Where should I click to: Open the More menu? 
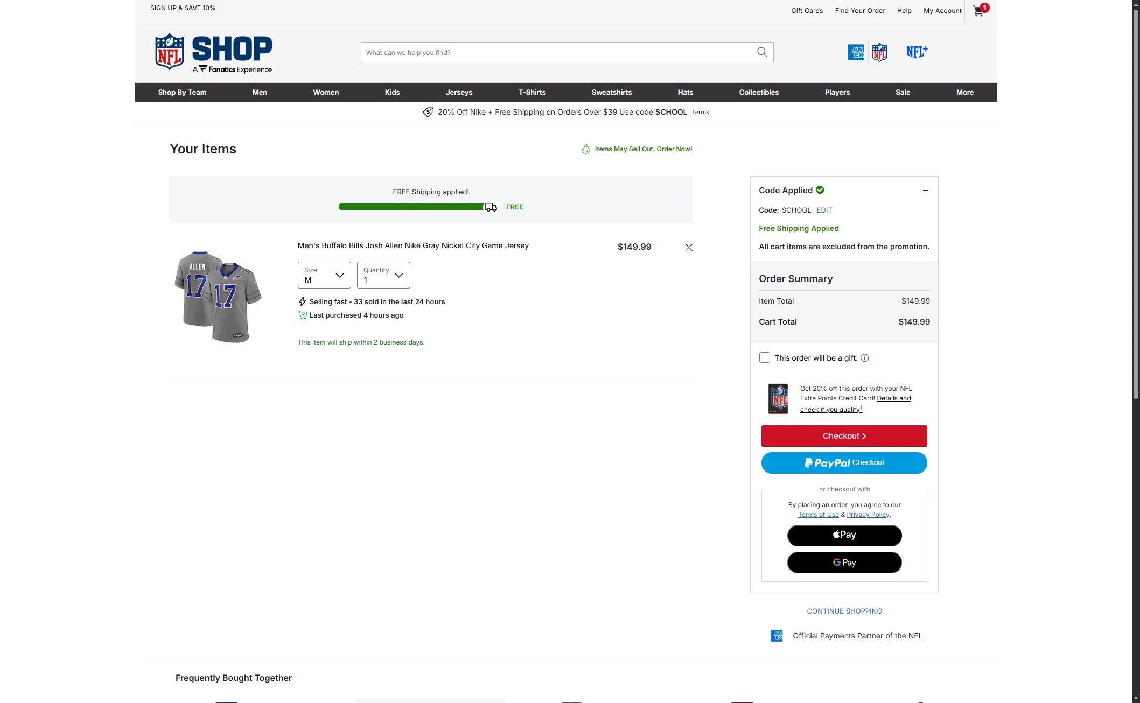(965, 92)
